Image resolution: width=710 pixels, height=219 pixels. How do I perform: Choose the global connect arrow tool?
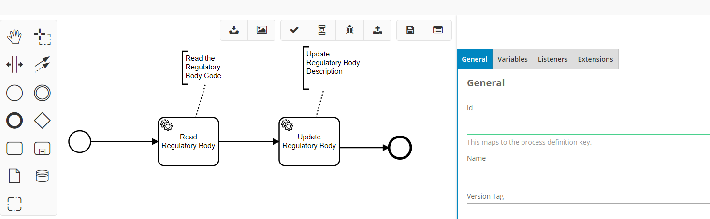43,64
